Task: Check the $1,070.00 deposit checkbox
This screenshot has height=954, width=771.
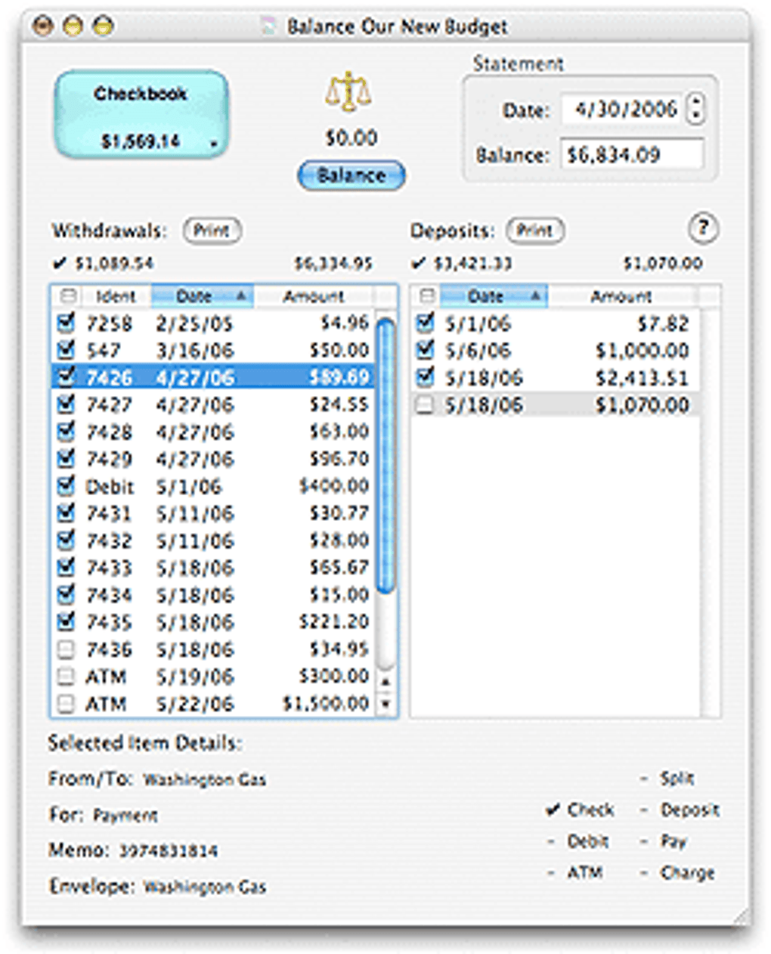Action: [x=426, y=405]
